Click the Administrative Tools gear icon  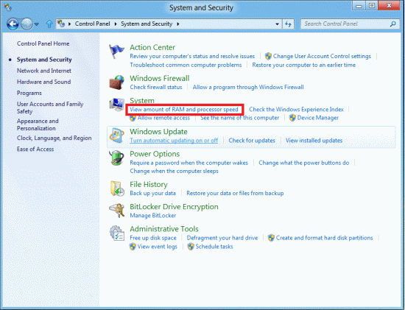point(116,233)
